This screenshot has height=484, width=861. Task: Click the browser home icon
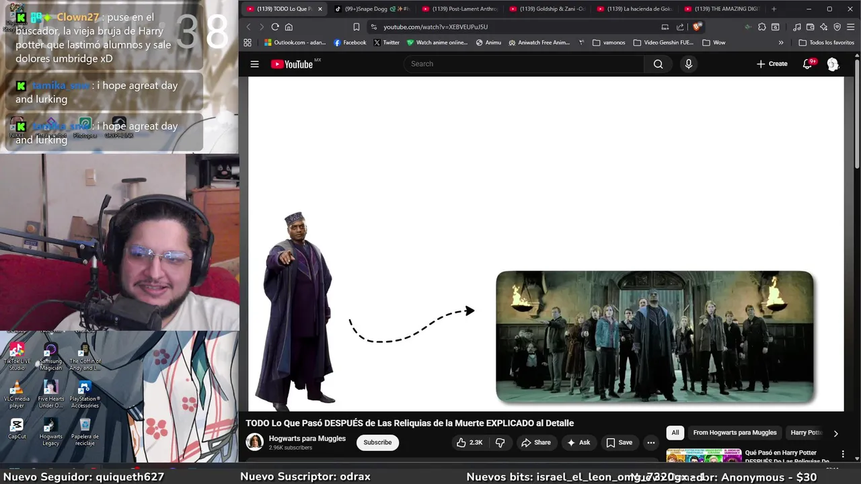(289, 27)
